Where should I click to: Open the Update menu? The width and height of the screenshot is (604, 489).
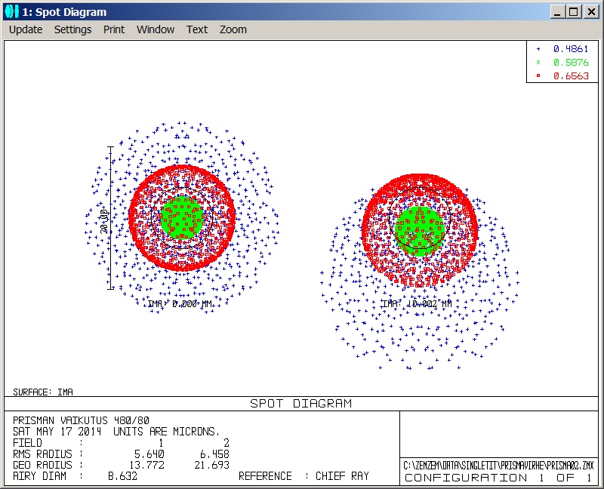(x=26, y=29)
